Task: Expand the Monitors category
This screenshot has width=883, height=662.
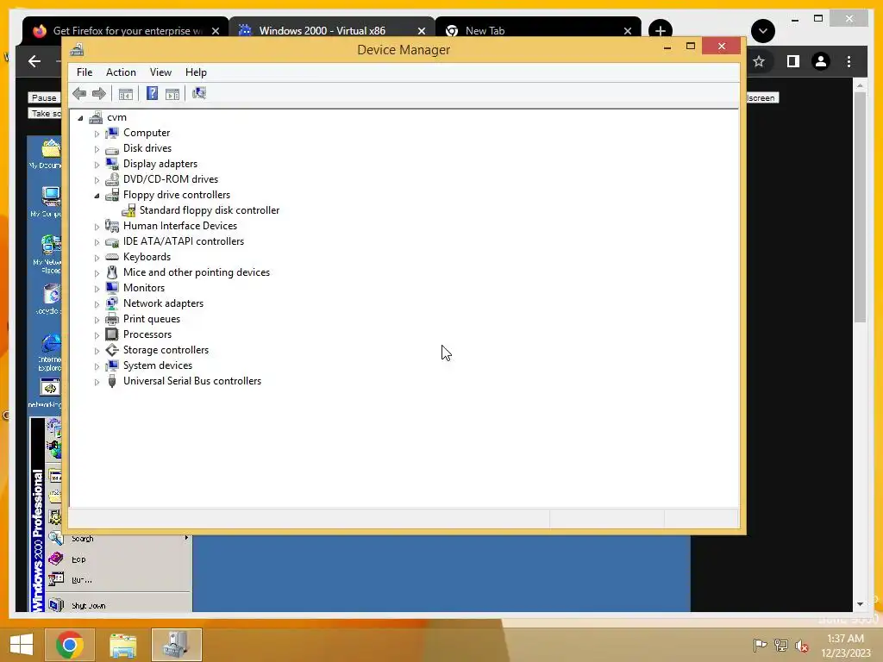Action: 97,289
